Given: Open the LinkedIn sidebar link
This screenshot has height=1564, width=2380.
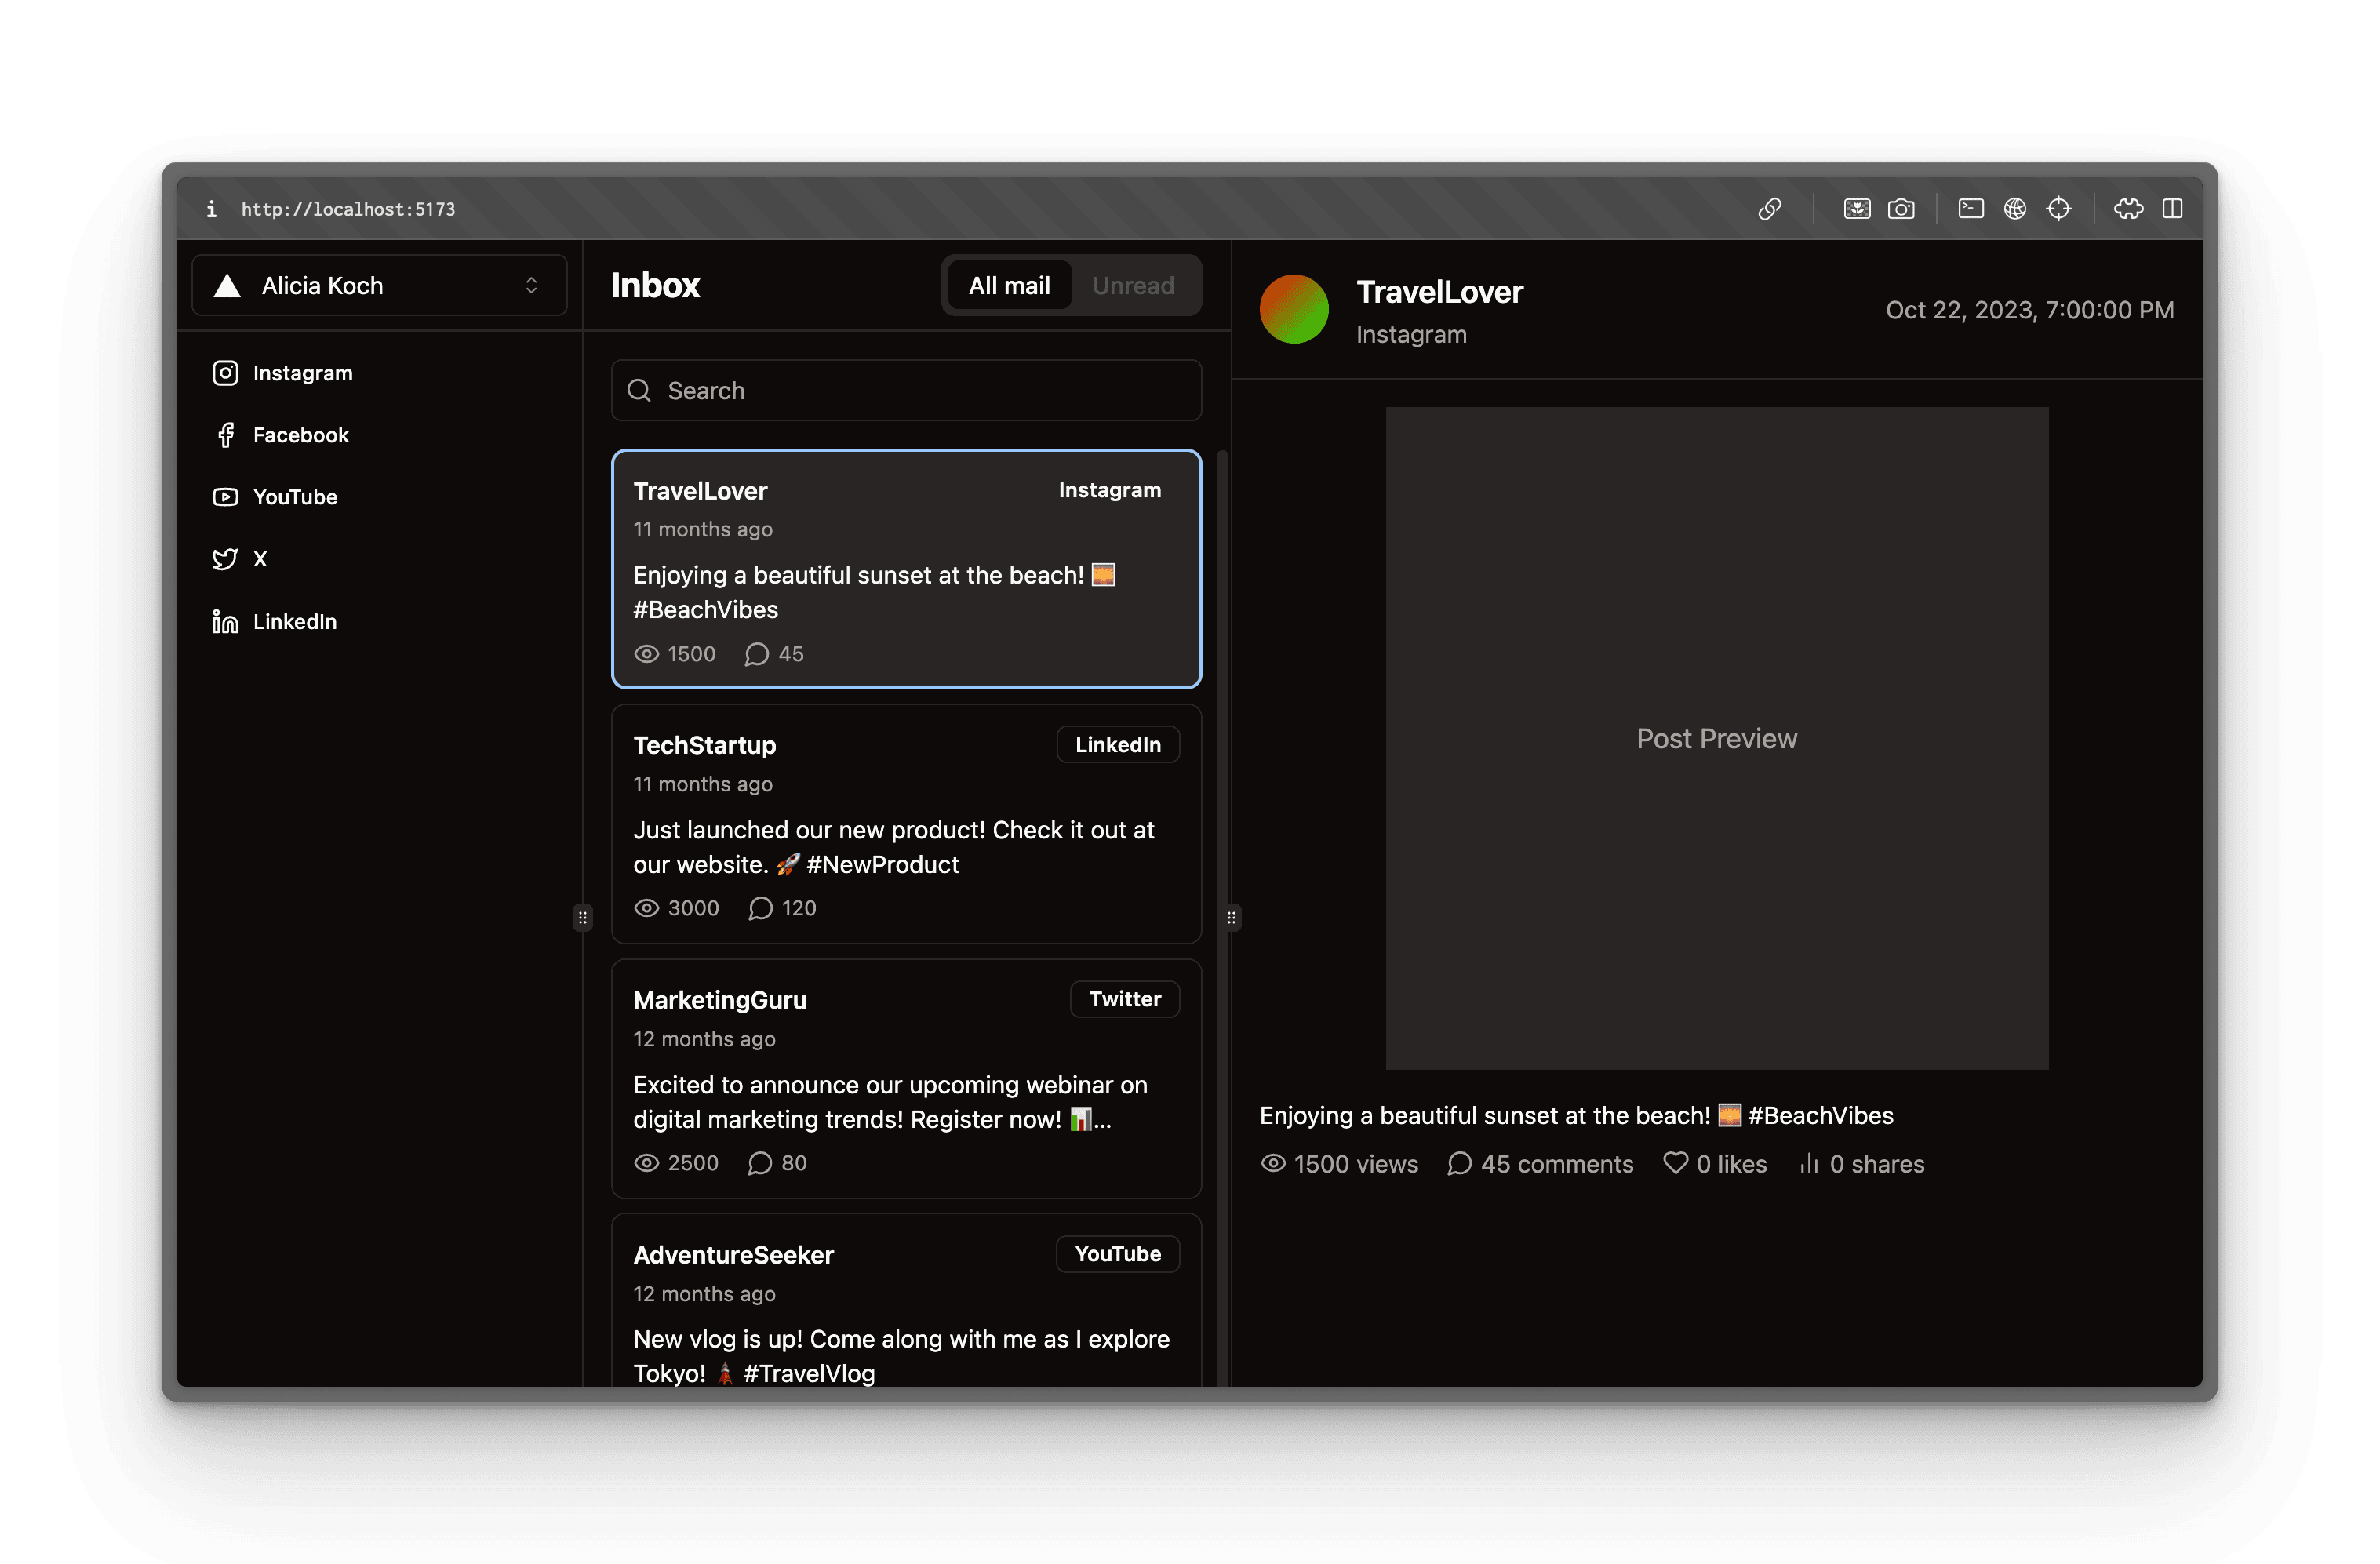Looking at the screenshot, I should [x=294, y=621].
